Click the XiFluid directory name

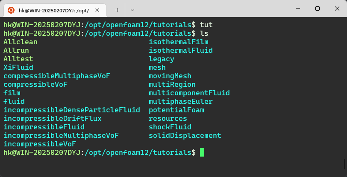[18, 67]
